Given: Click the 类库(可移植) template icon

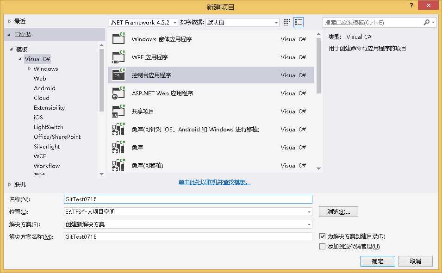Looking at the screenshot, I should 118,165.
